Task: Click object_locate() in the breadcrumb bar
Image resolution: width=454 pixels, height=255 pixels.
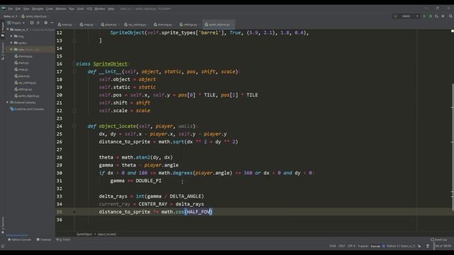Action: (107, 234)
